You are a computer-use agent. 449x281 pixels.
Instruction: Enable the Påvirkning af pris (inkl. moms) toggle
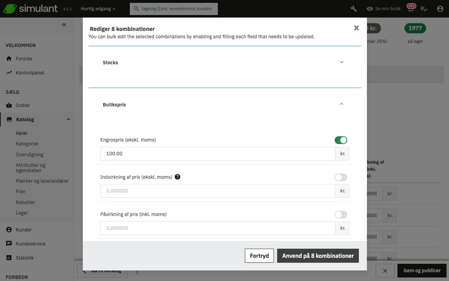coord(341,215)
